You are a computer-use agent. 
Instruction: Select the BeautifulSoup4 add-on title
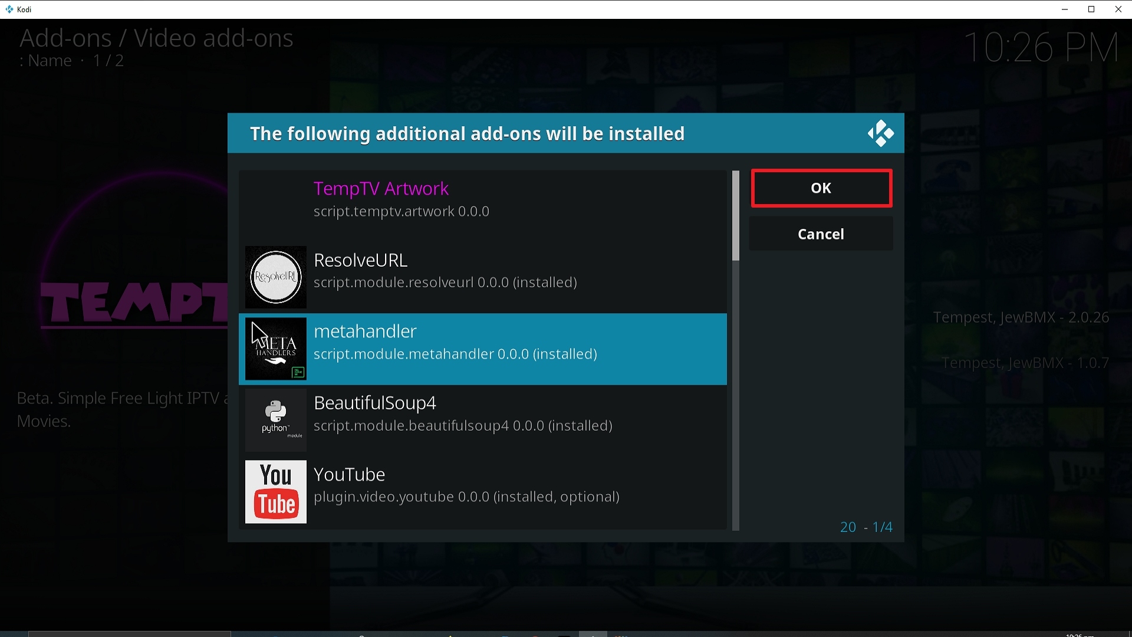(374, 403)
